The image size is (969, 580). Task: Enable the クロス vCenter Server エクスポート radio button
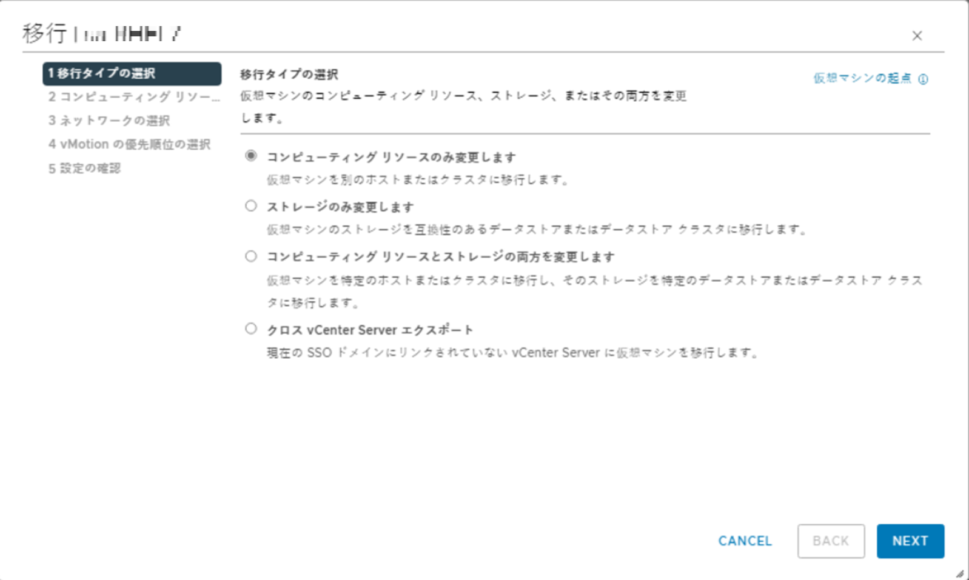coord(251,328)
